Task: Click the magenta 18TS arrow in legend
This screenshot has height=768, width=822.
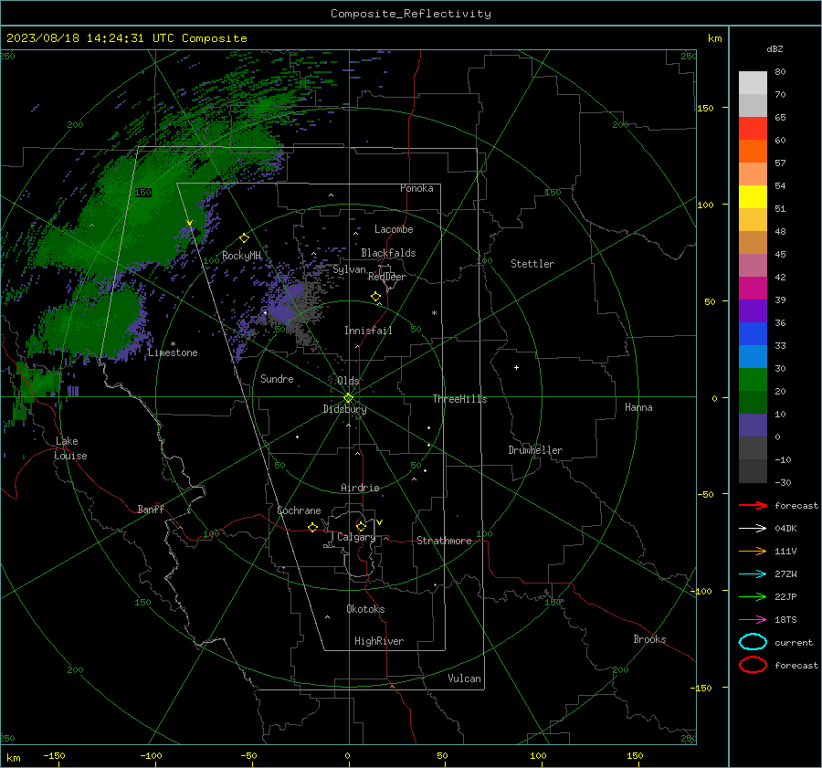Action: click(x=753, y=620)
